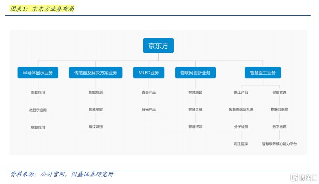The image size is (319, 184).
Task: Click the 智慧终端及系统 item
Action: coord(241,109)
